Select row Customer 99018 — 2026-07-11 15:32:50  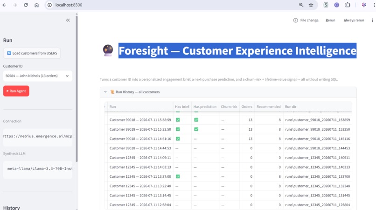(140, 129)
